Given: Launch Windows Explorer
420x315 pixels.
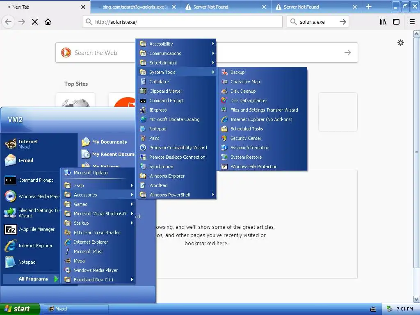Looking at the screenshot, I should 176,176.
